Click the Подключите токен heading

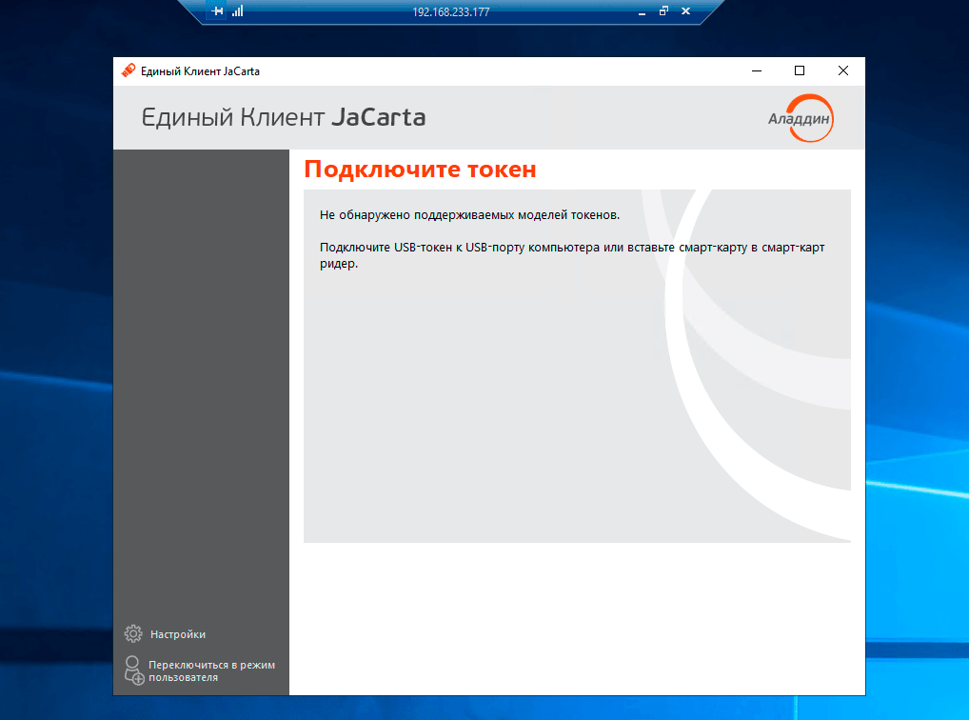pos(420,169)
